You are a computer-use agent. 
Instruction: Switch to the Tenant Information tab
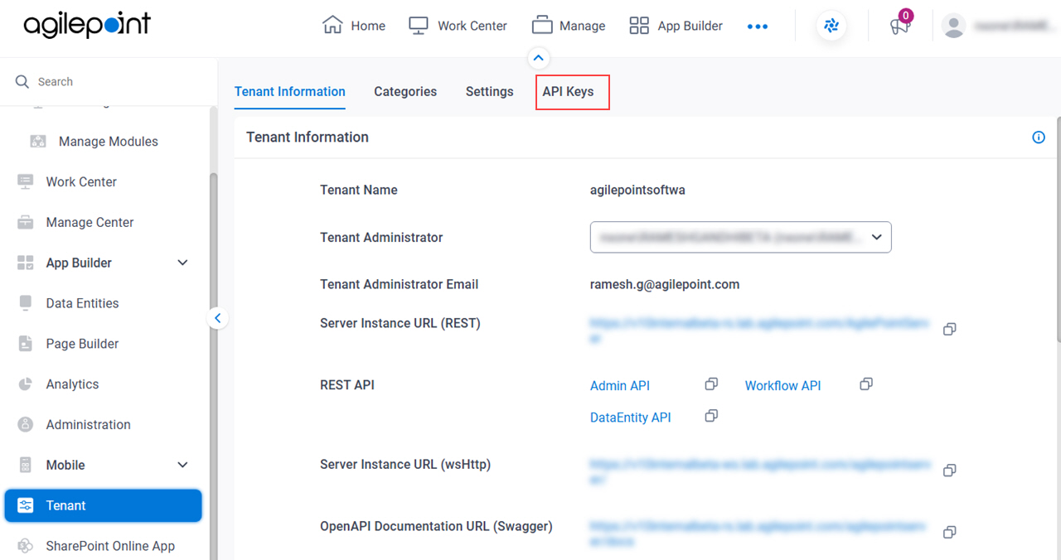290,92
